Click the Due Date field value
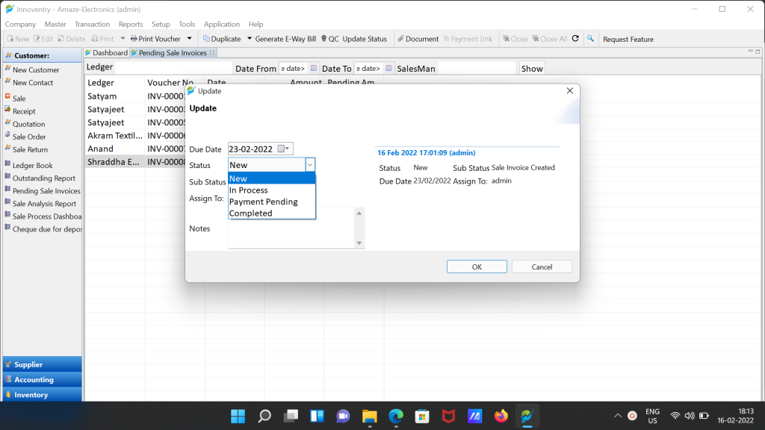Image resolution: width=765 pixels, height=430 pixels. pyautogui.click(x=251, y=149)
